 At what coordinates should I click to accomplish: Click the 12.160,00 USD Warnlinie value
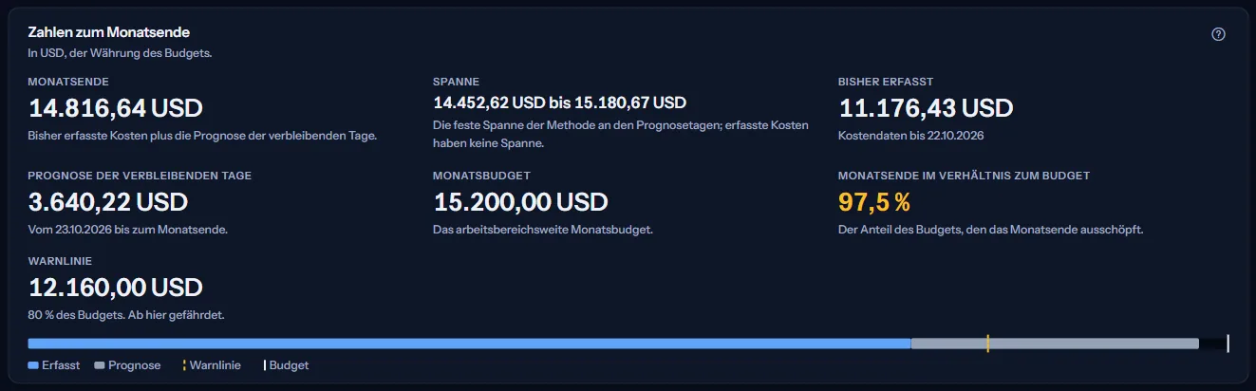click(116, 288)
